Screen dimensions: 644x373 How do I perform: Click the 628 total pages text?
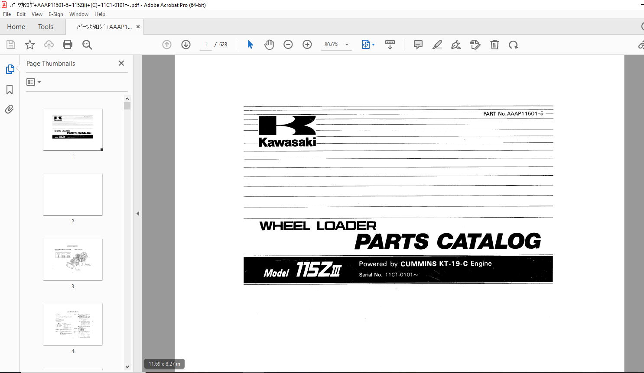(x=223, y=45)
